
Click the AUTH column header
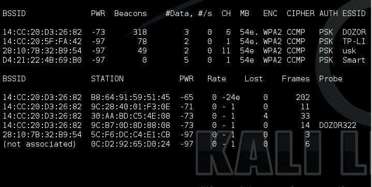point(329,13)
